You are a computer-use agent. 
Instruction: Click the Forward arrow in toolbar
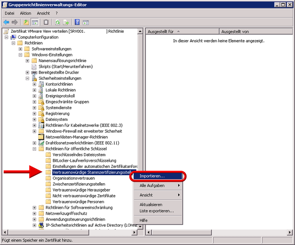point(15,22)
